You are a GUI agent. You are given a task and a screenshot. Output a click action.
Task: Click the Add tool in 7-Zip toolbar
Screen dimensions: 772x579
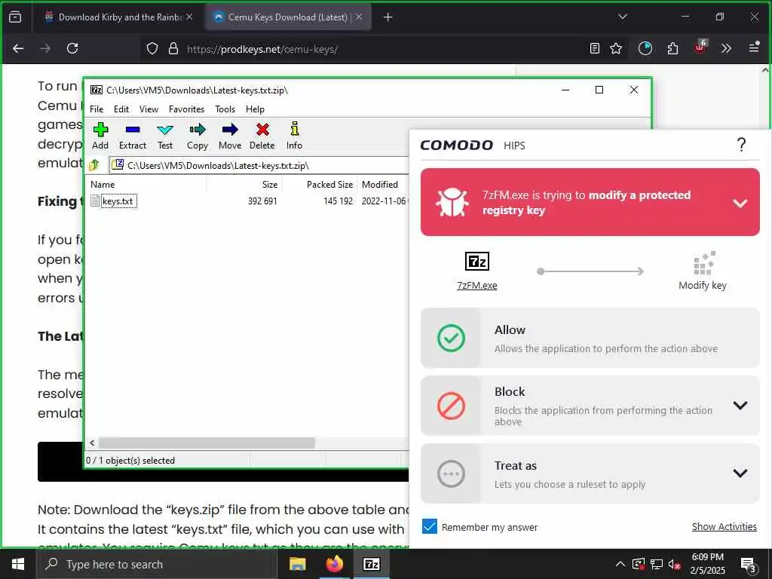pyautogui.click(x=100, y=136)
